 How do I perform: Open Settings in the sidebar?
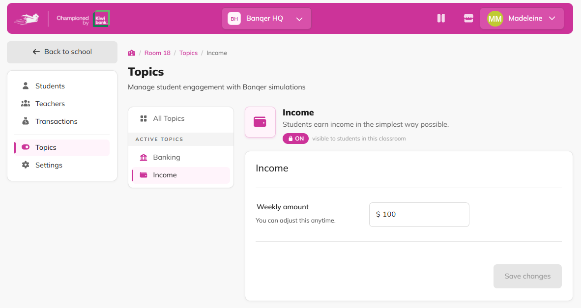[x=62, y=165]
